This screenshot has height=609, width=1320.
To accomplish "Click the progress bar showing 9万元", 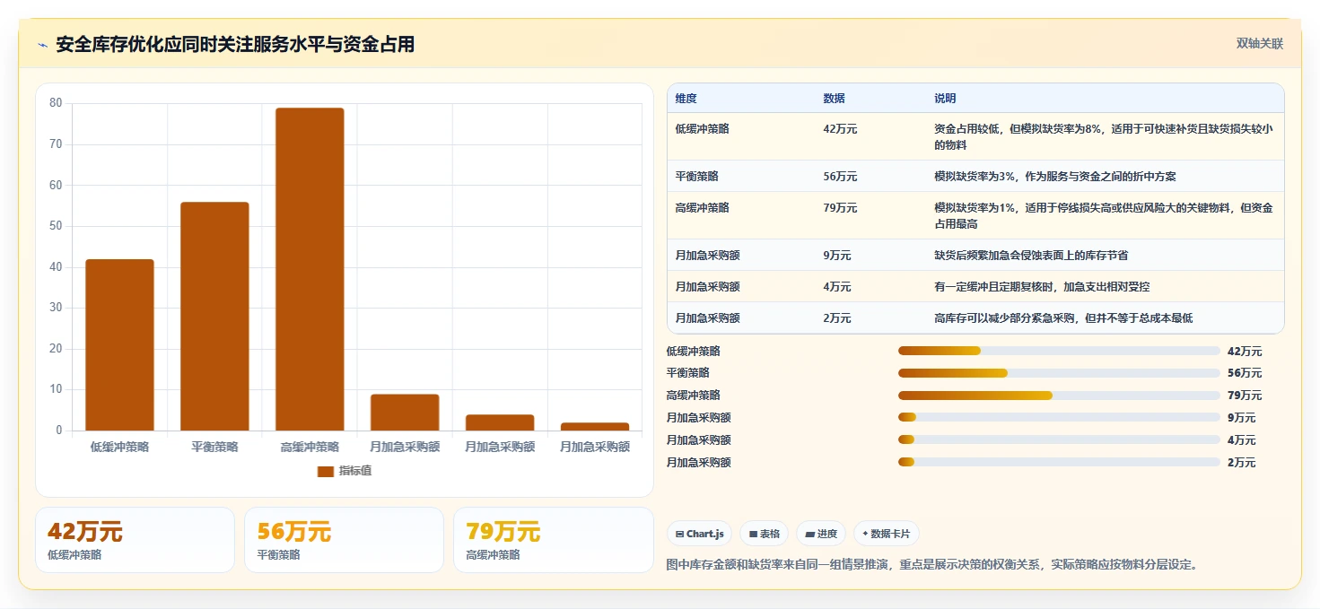I will [x=1059, y=417].
